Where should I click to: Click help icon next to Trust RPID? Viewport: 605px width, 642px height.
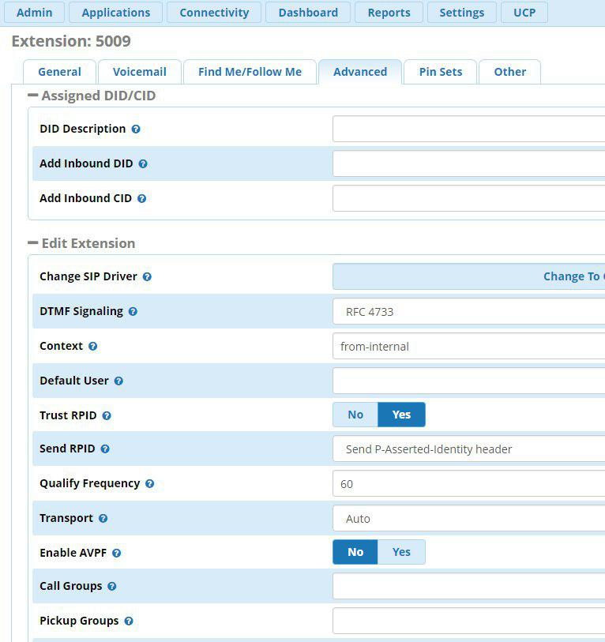(107, 415)
